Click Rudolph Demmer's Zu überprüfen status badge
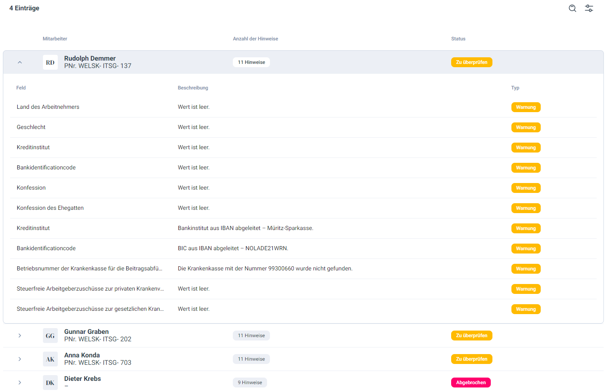 pyautogui.click(x=471, y=62)
